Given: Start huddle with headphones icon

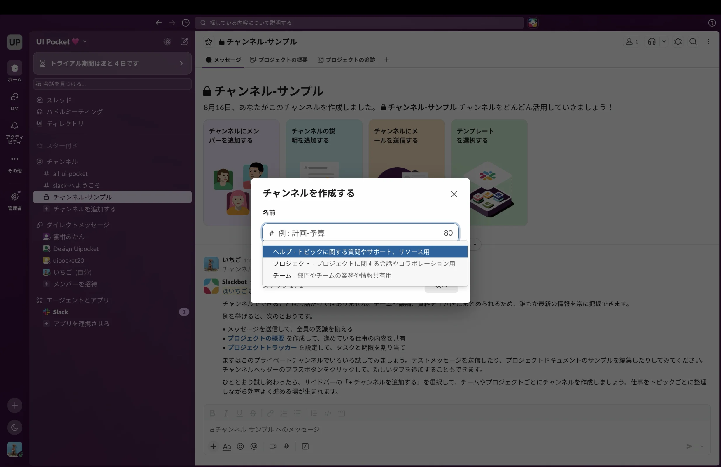Looking at the screenshot, I should click(652, 41).
